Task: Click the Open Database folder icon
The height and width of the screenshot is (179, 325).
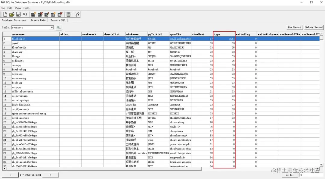Action: (x=12, y=14)
